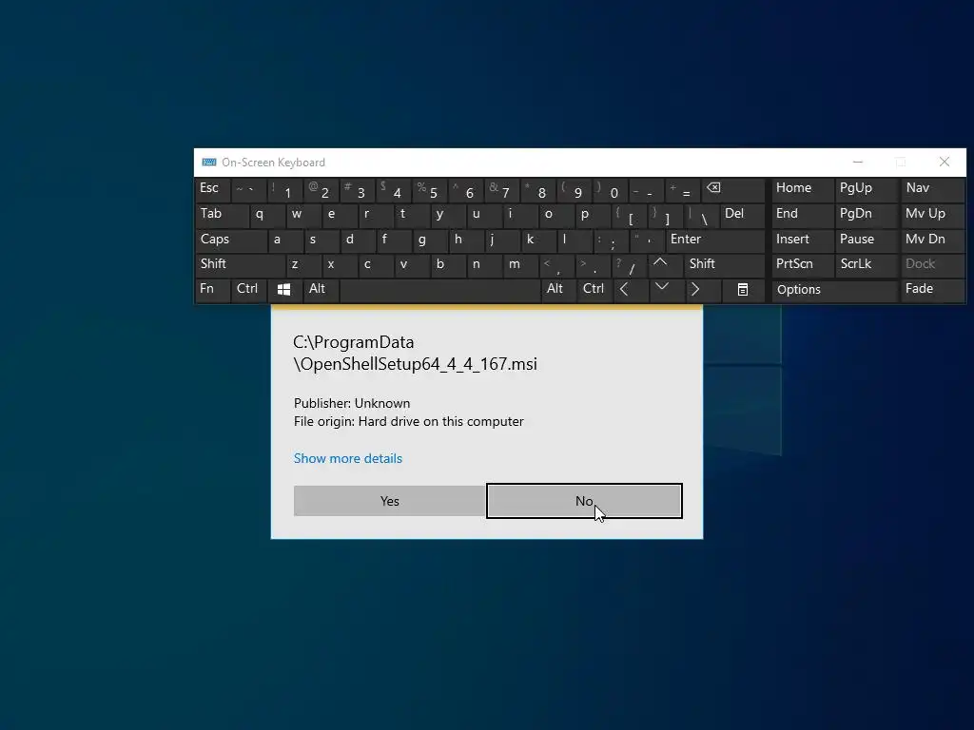Click the down arrow key

pyautogui.click(x=667, y=290)
